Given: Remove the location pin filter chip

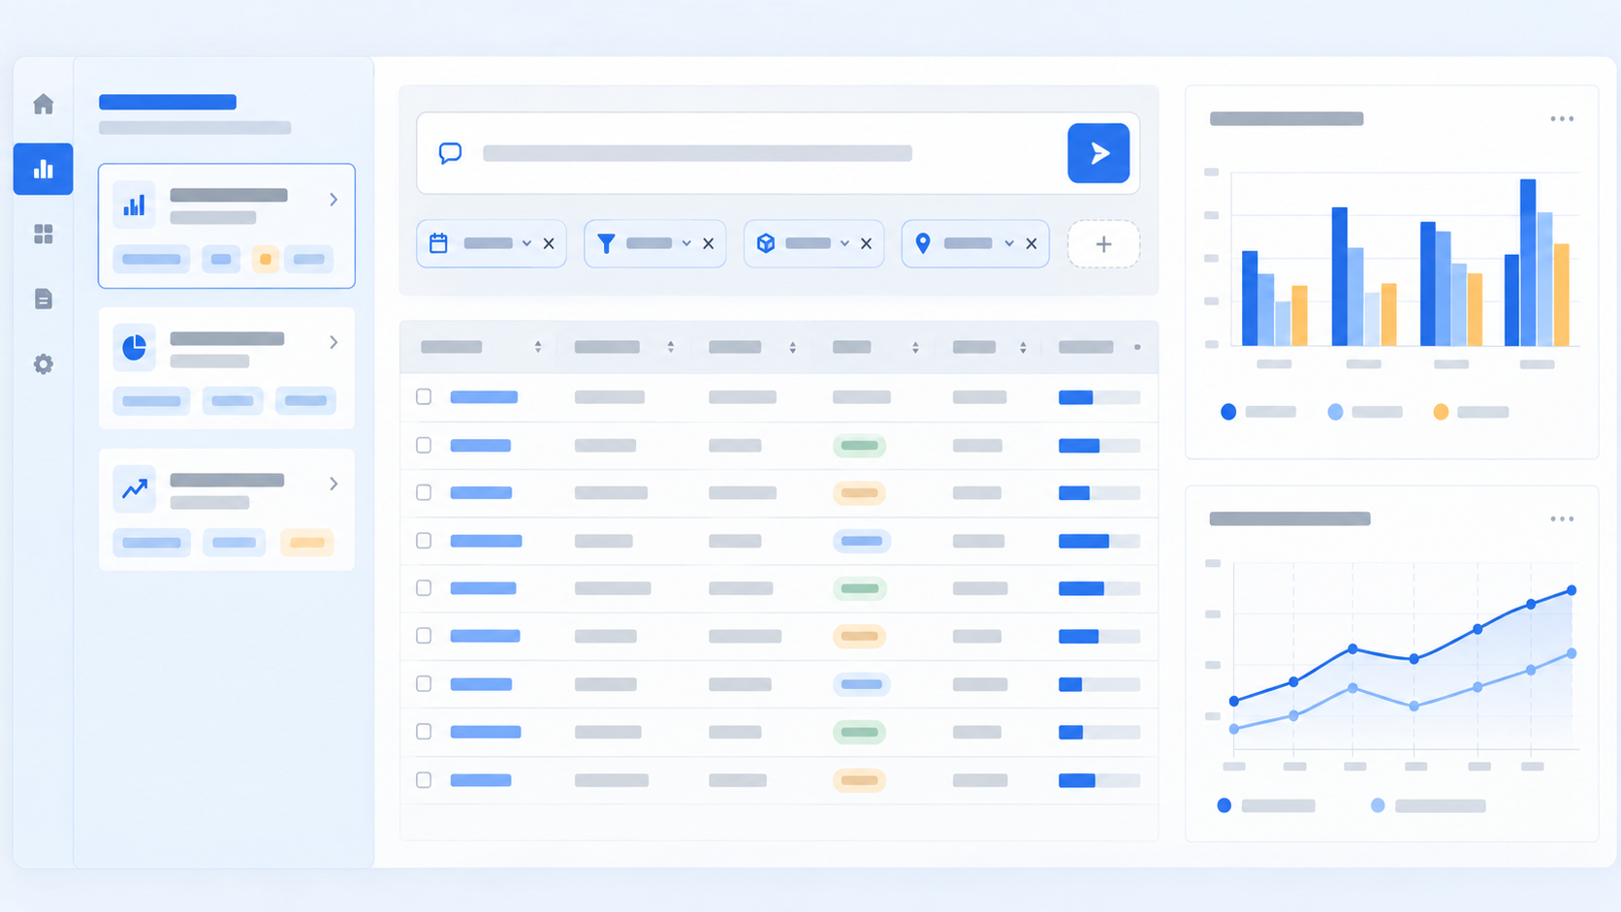Looking at the screenshot, I should pos(1031,243).
